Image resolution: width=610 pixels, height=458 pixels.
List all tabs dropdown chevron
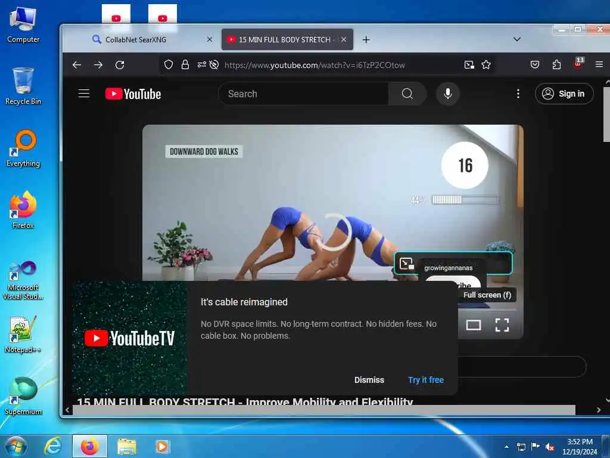tap(516, 39)
